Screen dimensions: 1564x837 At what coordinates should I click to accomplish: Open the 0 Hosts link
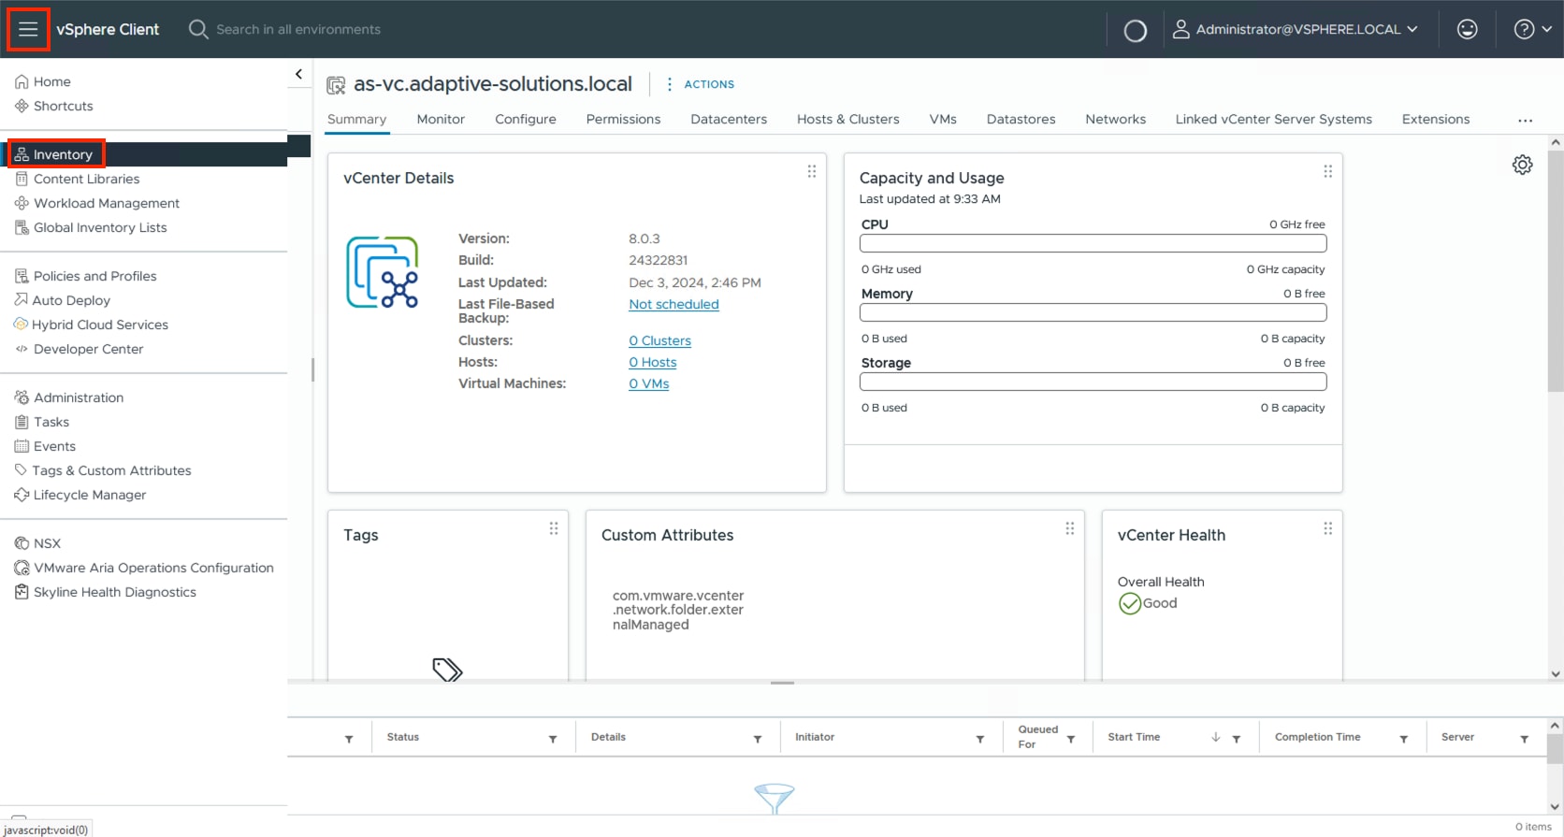(652, 362)
